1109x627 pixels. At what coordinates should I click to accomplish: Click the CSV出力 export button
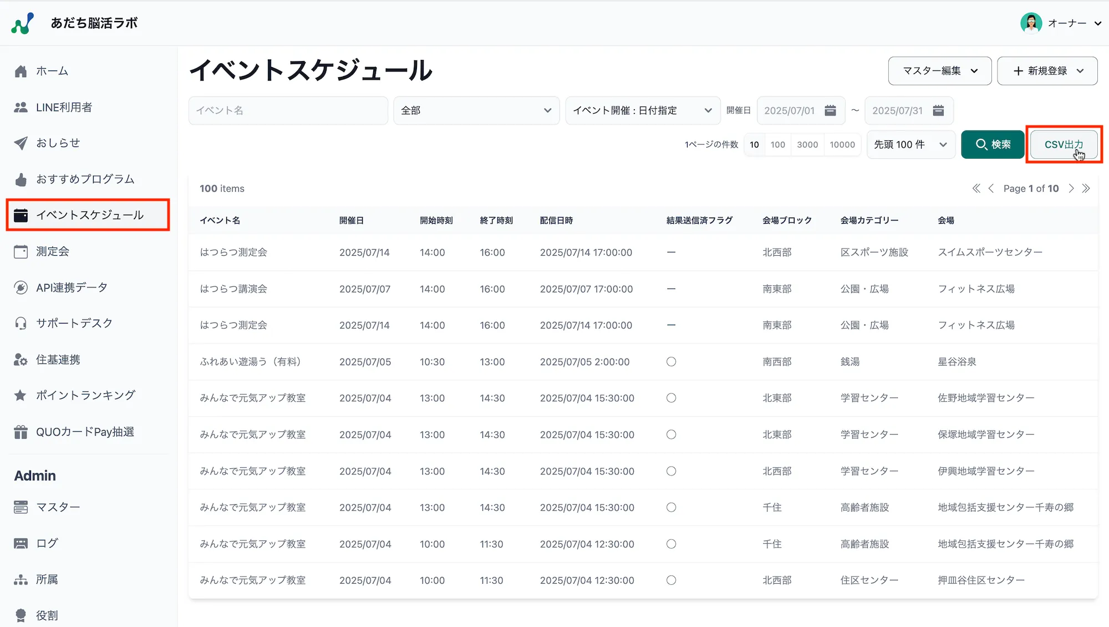tap(1064, 144)
